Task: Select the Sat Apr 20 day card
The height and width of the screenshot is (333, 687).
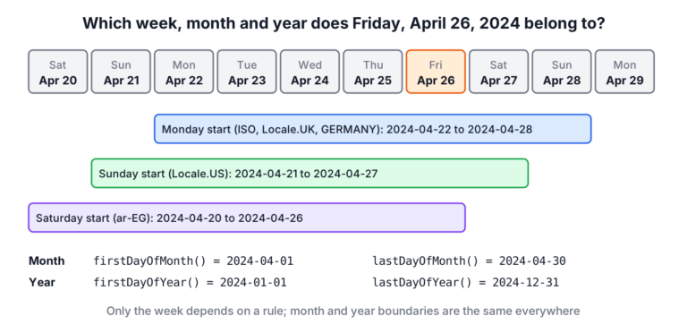Action: point(58,72)
